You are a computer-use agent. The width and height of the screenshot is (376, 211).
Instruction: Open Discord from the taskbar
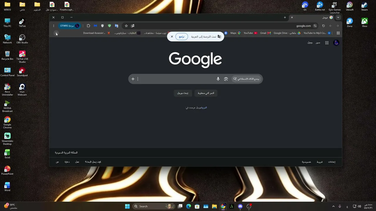(240, 206)
